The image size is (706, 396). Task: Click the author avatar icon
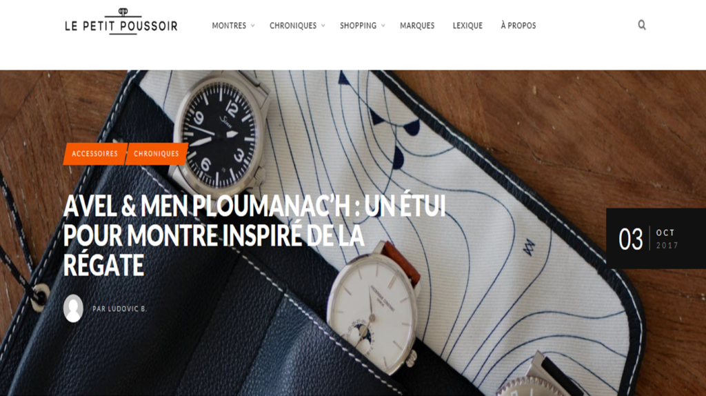tap(73, 308)
